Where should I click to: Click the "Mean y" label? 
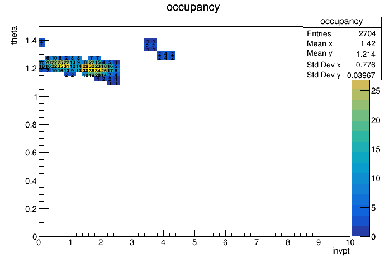(319, 53)
